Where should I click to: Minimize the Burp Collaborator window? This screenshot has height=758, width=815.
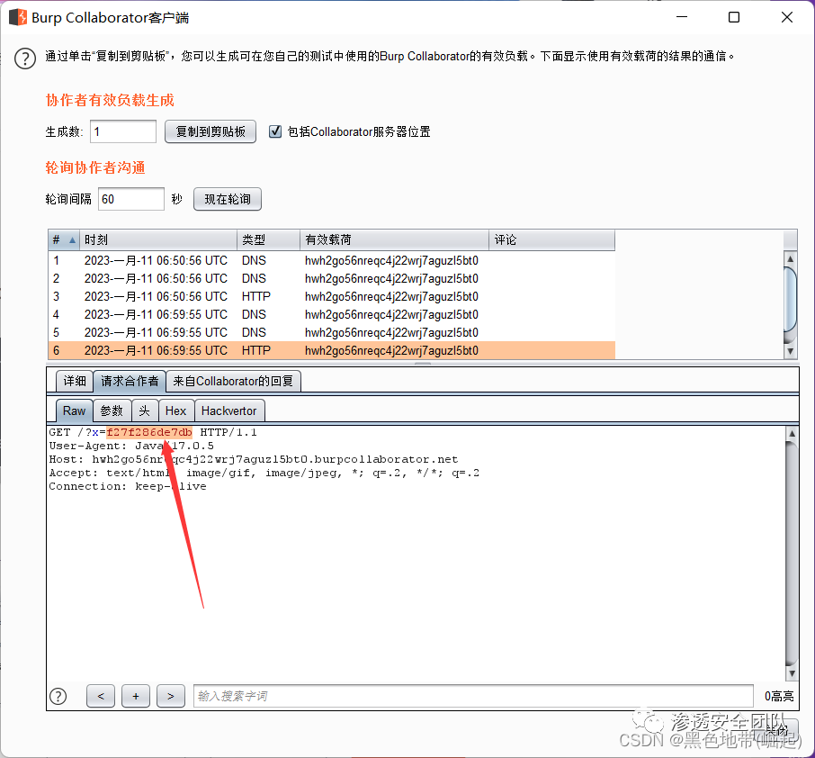click(x=682, y=17)
